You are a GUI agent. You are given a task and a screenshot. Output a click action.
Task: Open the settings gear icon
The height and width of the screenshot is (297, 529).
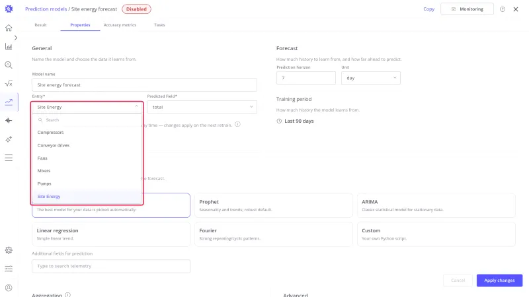tap(9, 250)
